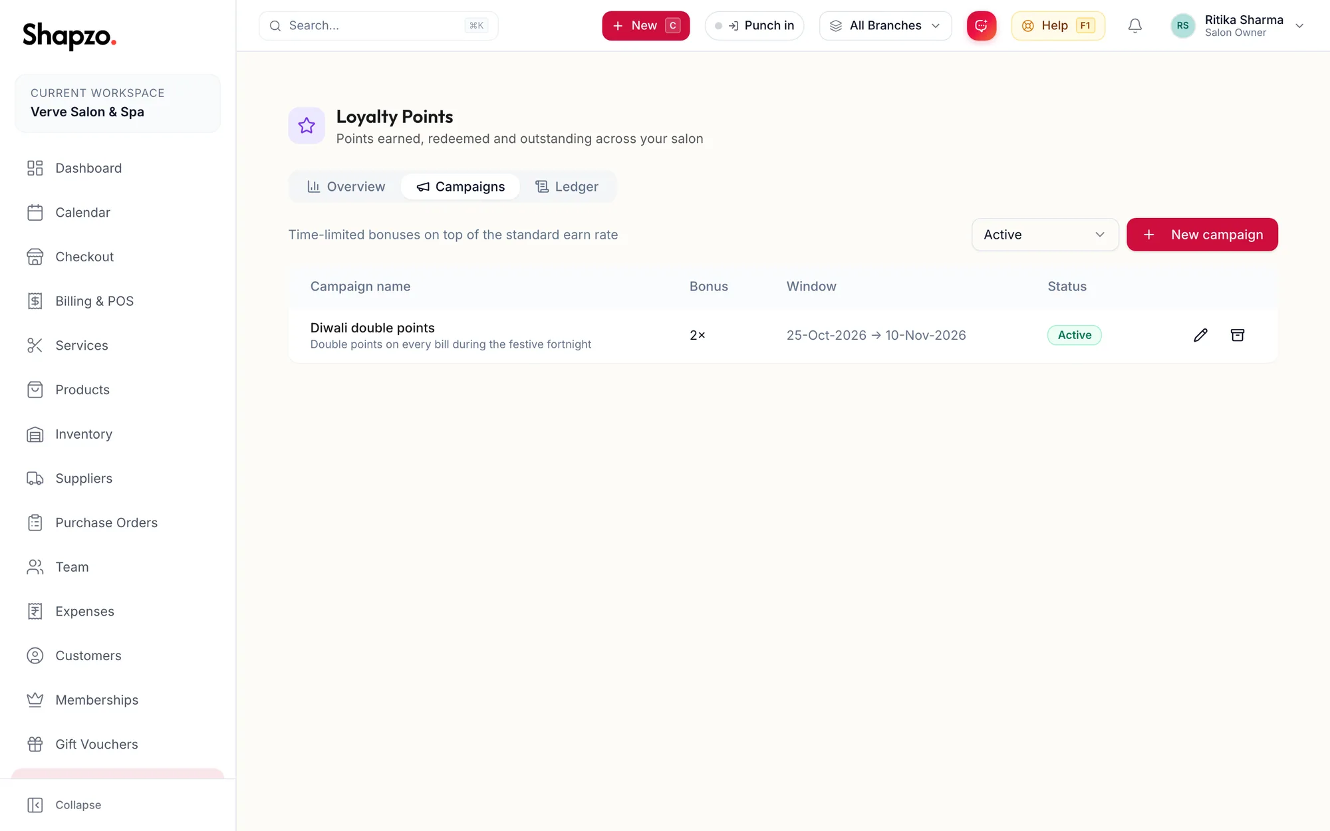Go to the Products page
1330x831 pixels.
[118, 390]
